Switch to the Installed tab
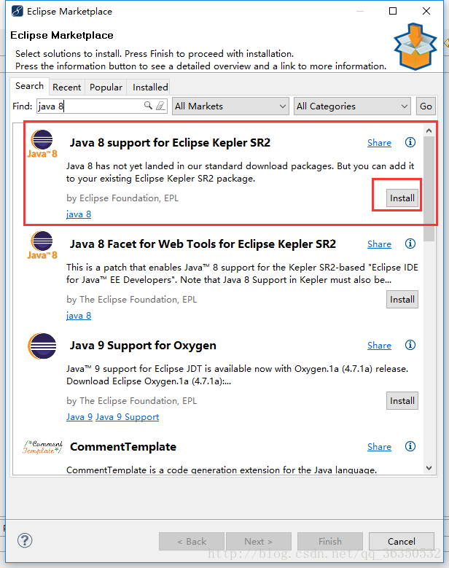 pyautogui.click(x=150, y=87)
